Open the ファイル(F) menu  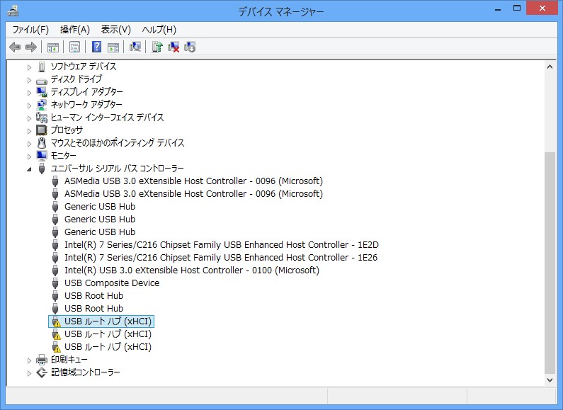(30, 29)
